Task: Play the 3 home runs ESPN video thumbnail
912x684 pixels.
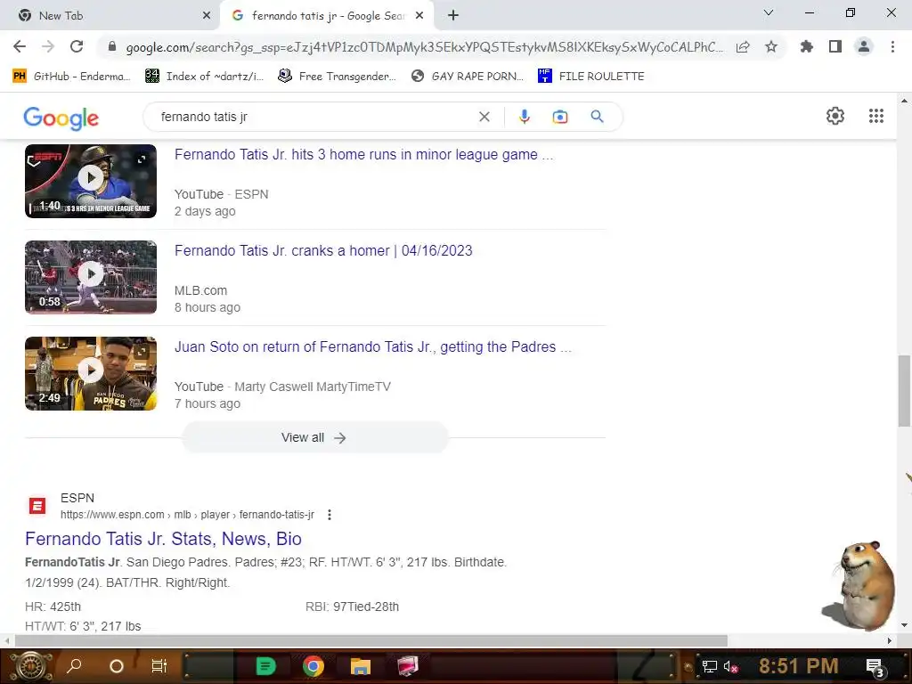Action: [x=91, y=181]
